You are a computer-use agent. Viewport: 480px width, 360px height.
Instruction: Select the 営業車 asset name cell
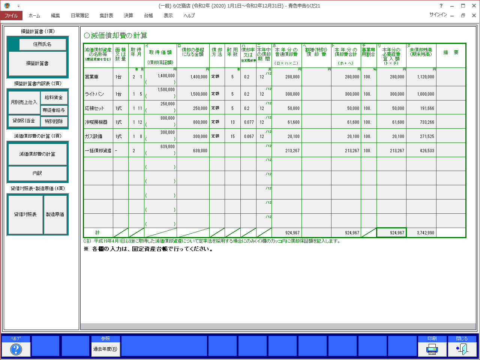tap(98, 77)
